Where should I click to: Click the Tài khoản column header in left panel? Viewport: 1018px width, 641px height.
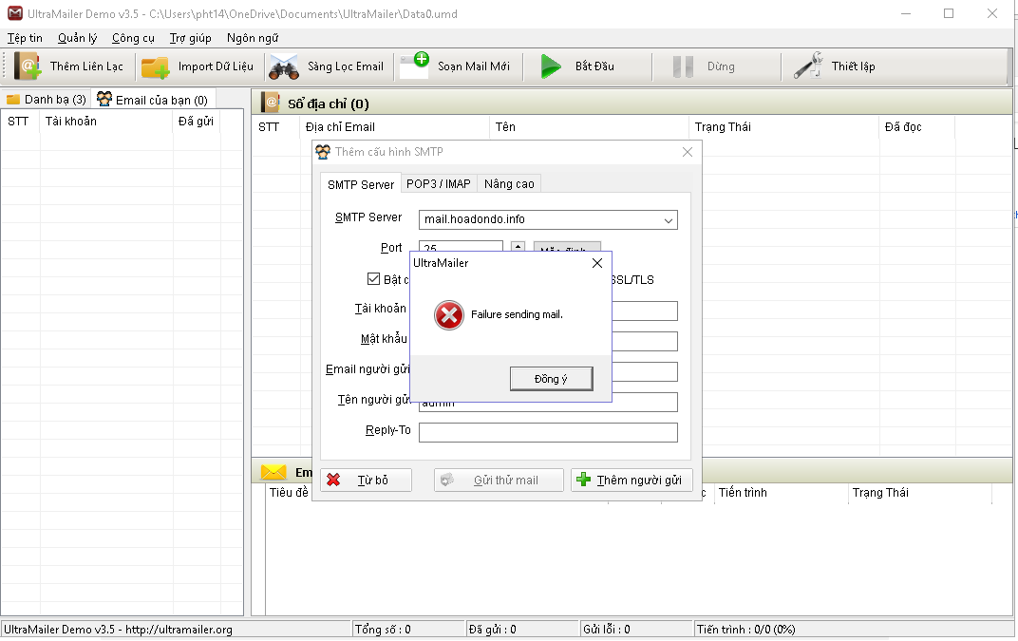pos(106,121)
